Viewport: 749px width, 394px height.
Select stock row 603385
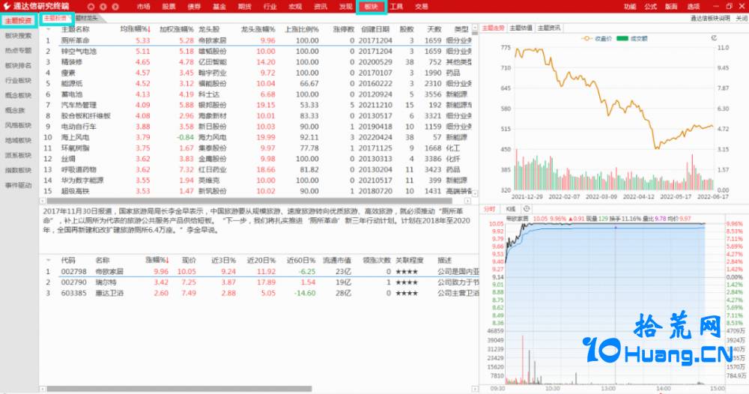click(261, 293)
